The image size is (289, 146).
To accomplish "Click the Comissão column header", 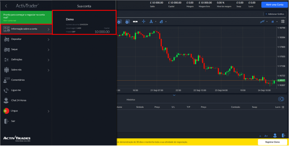I will [x=236, y=107].
